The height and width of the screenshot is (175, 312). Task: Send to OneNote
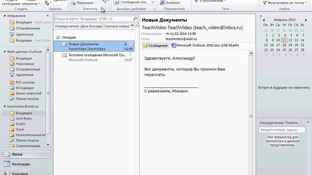click(170, 3)
